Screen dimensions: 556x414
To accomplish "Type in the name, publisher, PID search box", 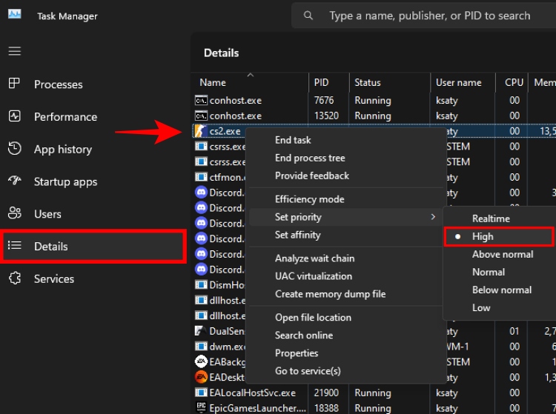I will pyautogui.click(x=430, y=16).
